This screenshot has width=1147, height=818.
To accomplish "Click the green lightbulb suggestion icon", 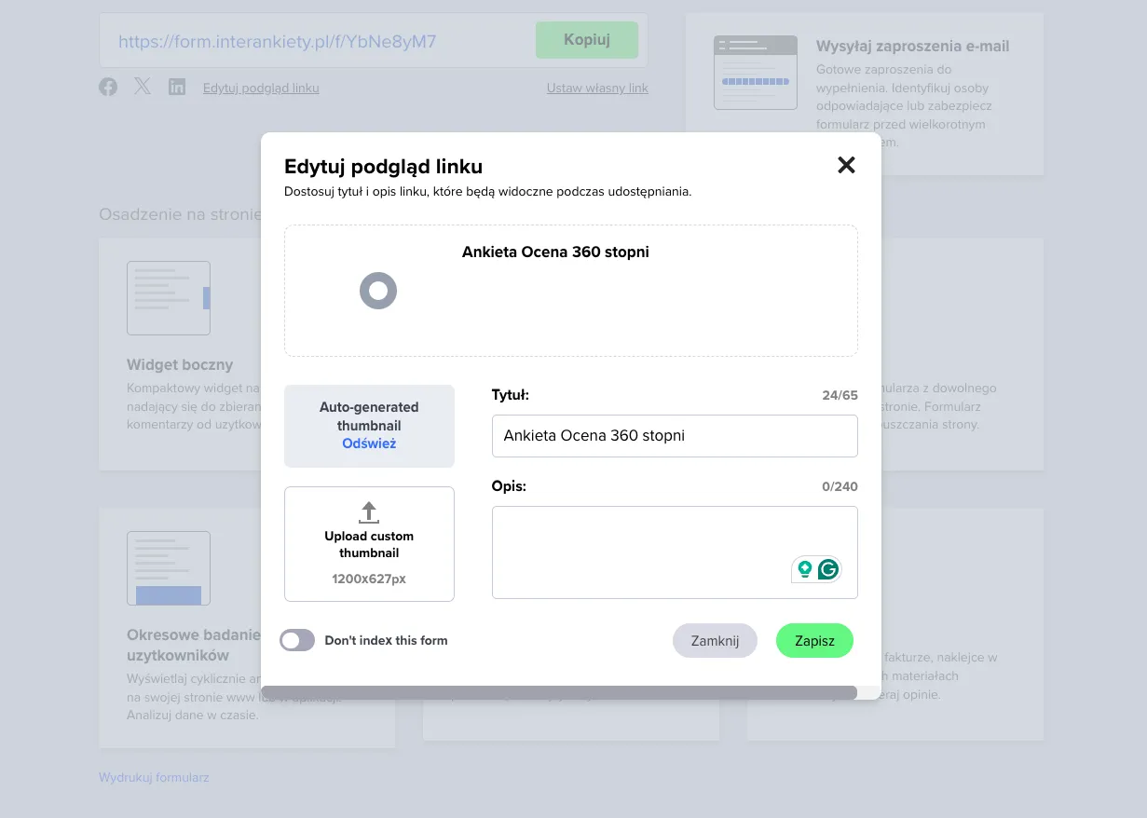I will pos(804,569).
